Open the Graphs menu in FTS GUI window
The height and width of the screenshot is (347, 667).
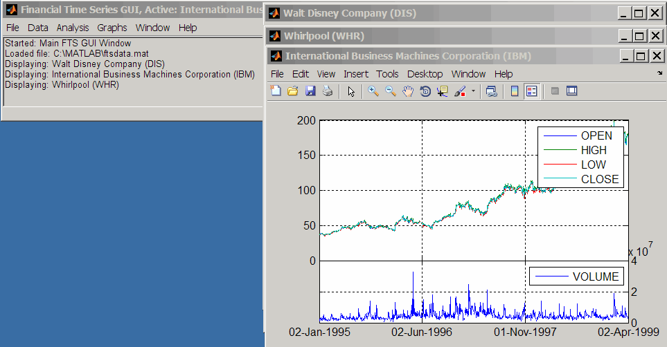pos(112,28)
